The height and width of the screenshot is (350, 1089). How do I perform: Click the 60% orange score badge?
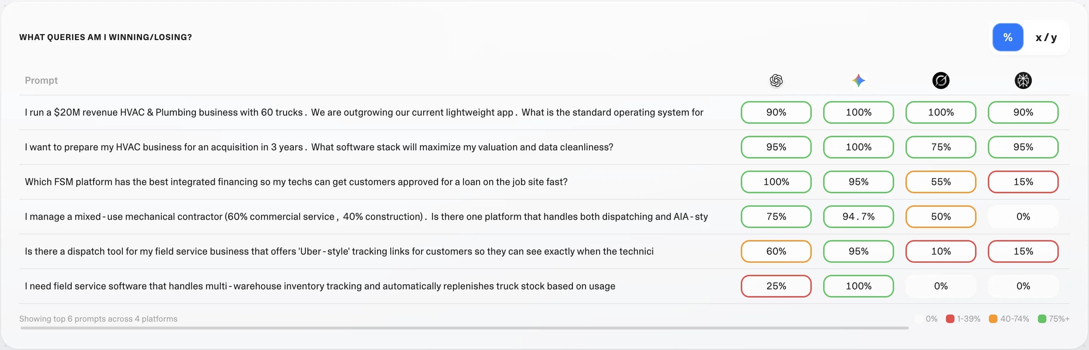pos(776,252)
